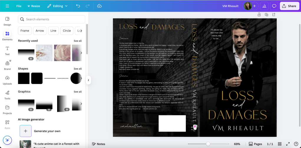
Task: Switch to the Text tab
Action: 7,50
